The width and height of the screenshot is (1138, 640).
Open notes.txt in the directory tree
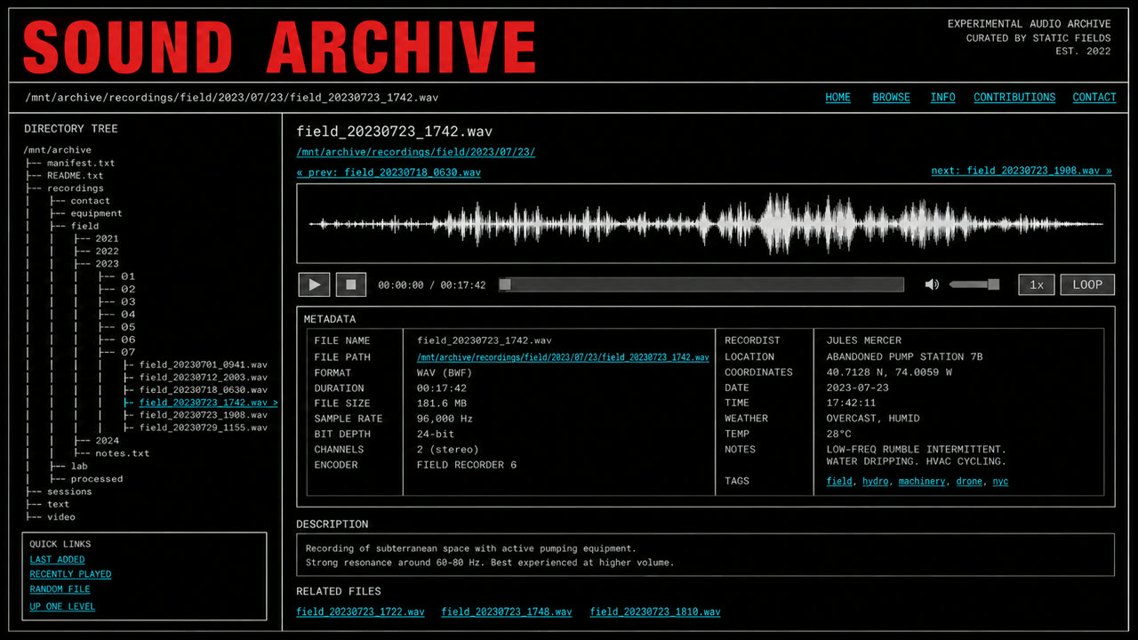coord(123,453)
